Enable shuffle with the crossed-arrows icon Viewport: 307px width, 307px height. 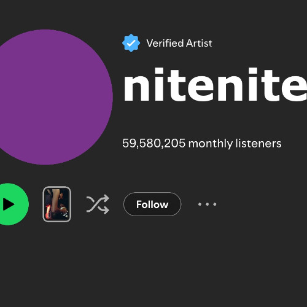point(98,204)
